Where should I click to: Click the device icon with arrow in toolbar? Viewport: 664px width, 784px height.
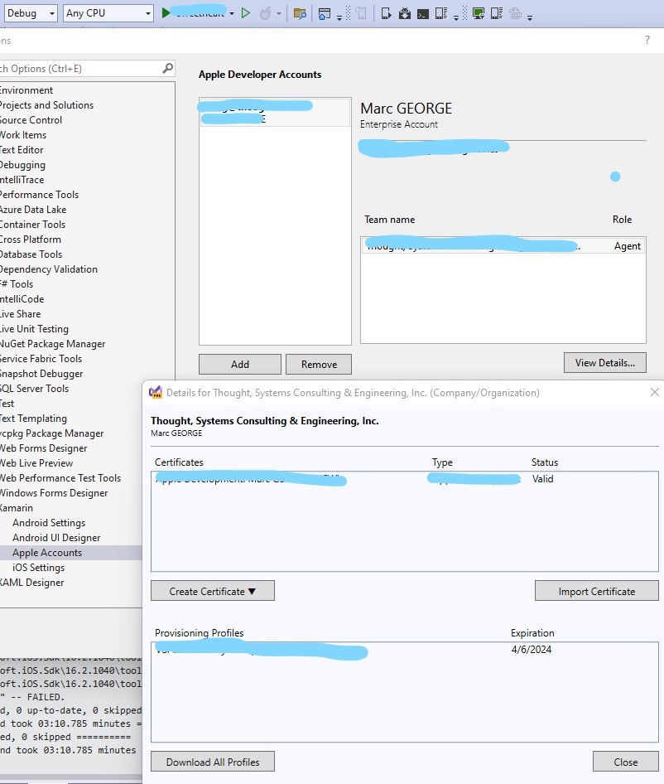coord(386,13)
